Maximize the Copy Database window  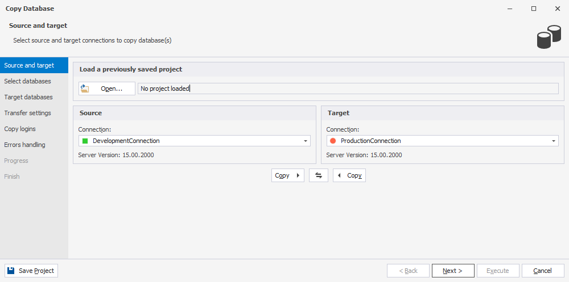tap(534, 9)
